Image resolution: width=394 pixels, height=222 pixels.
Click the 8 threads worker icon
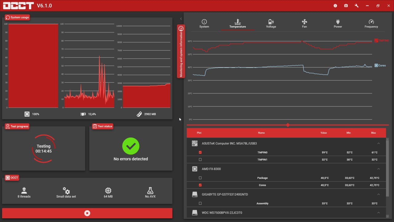click(24, 190)
